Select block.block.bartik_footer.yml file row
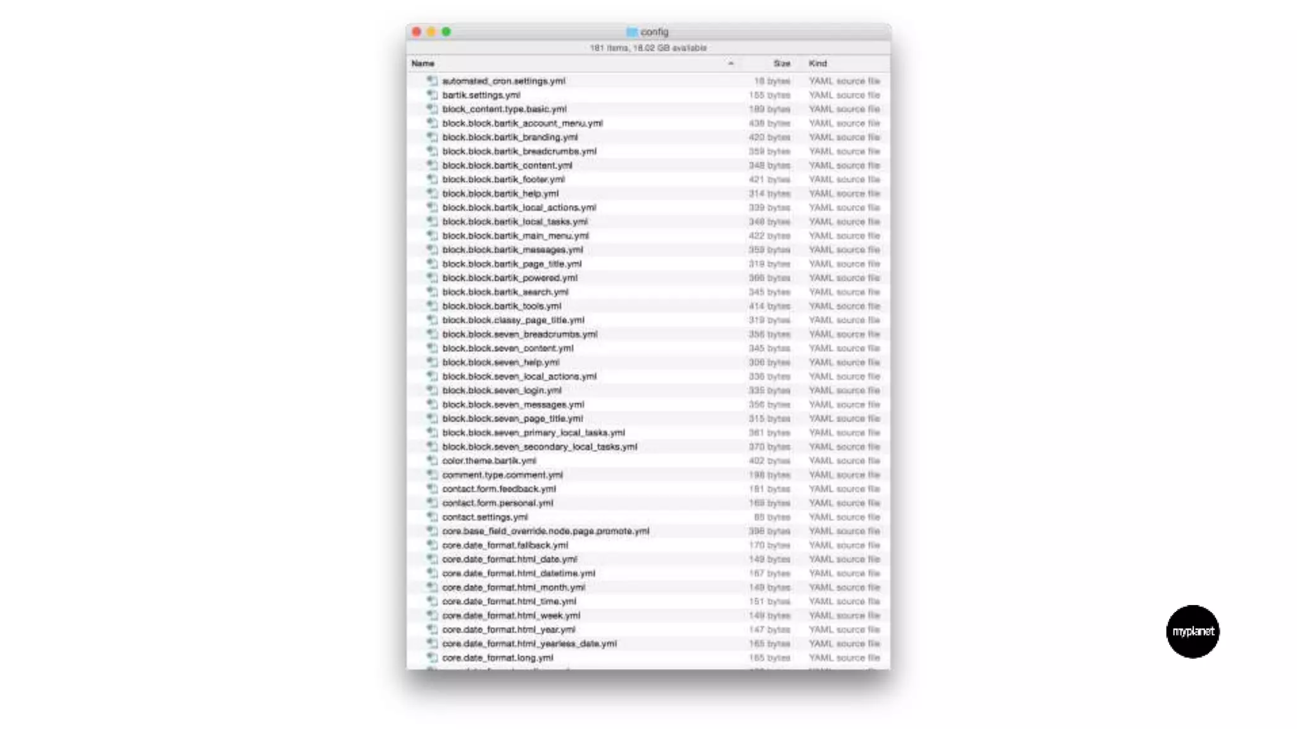1297x729 pixels. (x=503, y=180)
